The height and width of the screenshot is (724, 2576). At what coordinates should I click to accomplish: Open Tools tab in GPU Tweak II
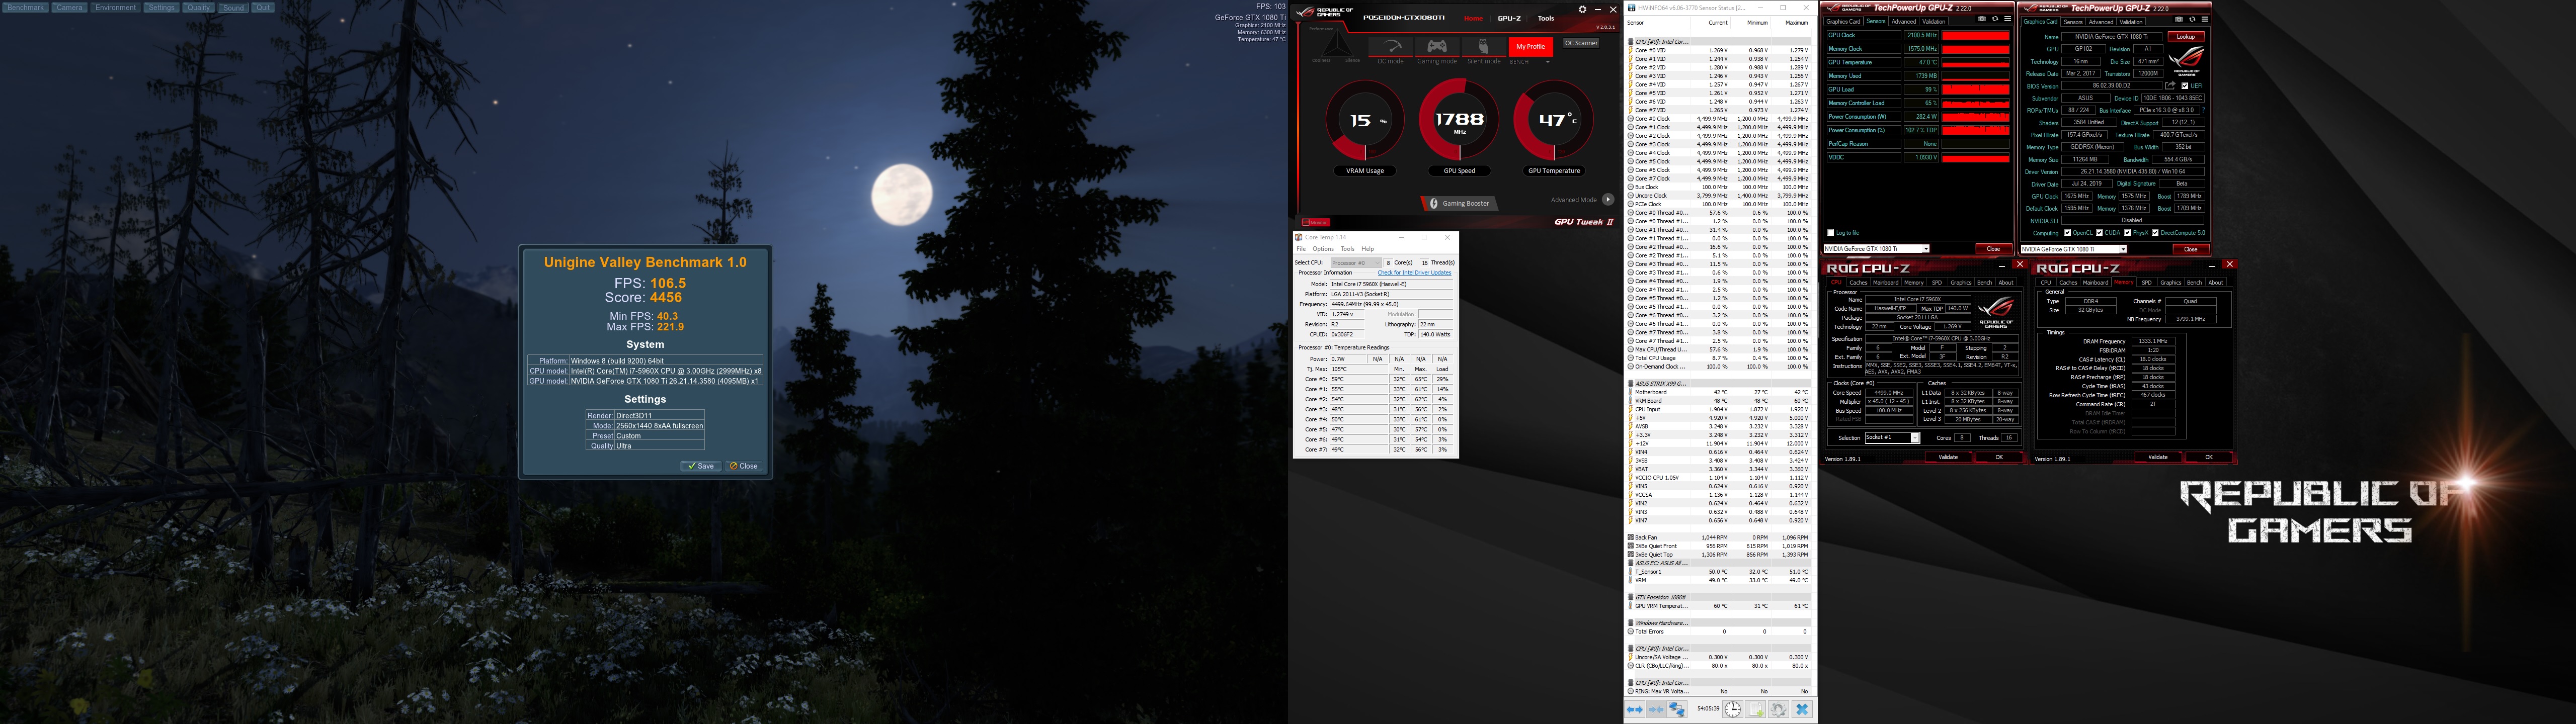coord(1546,18)
